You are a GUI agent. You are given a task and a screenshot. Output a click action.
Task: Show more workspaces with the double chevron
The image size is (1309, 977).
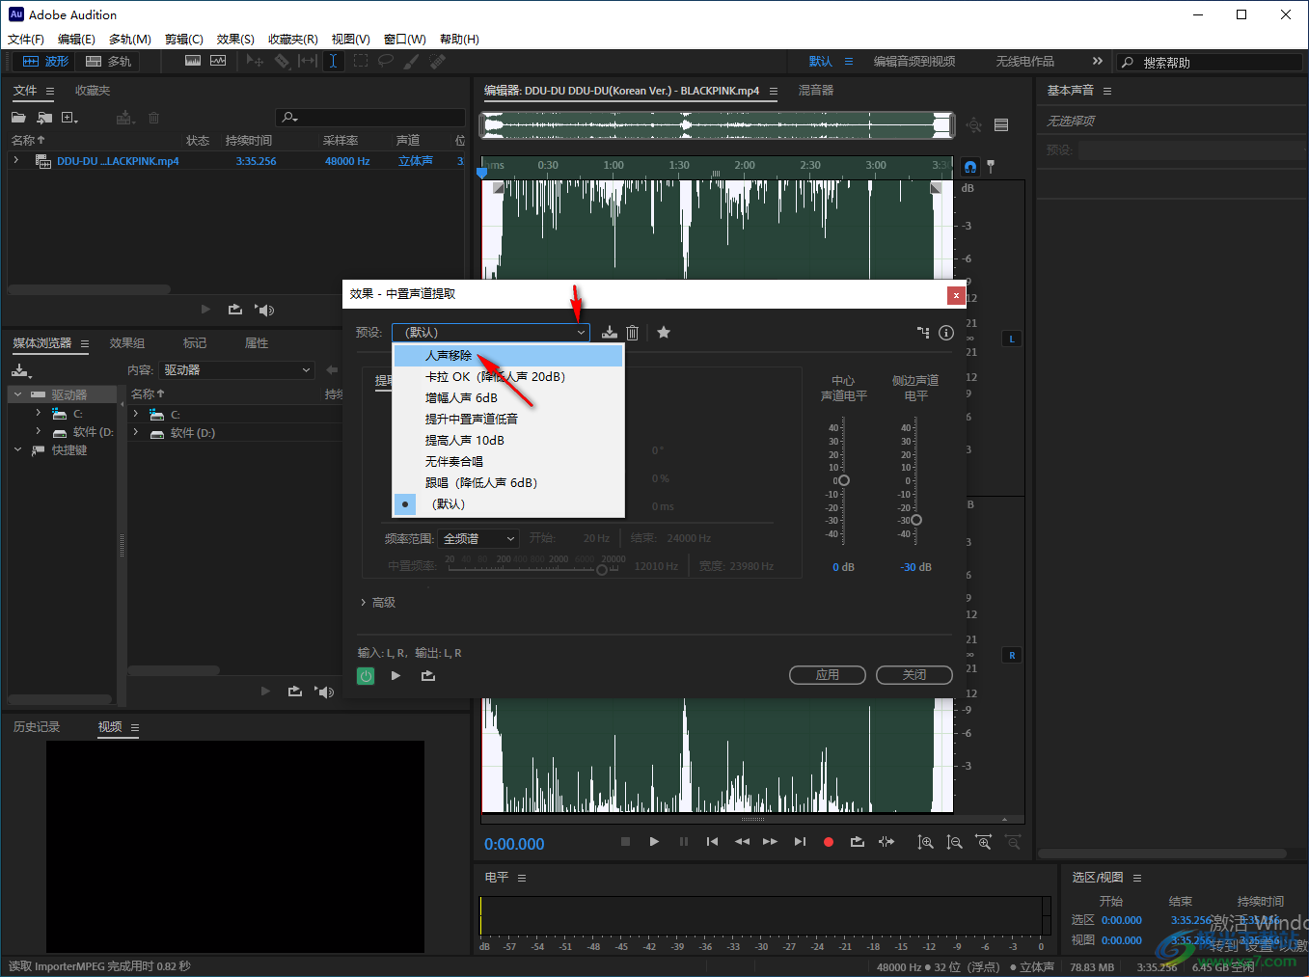pos(1097,61)
